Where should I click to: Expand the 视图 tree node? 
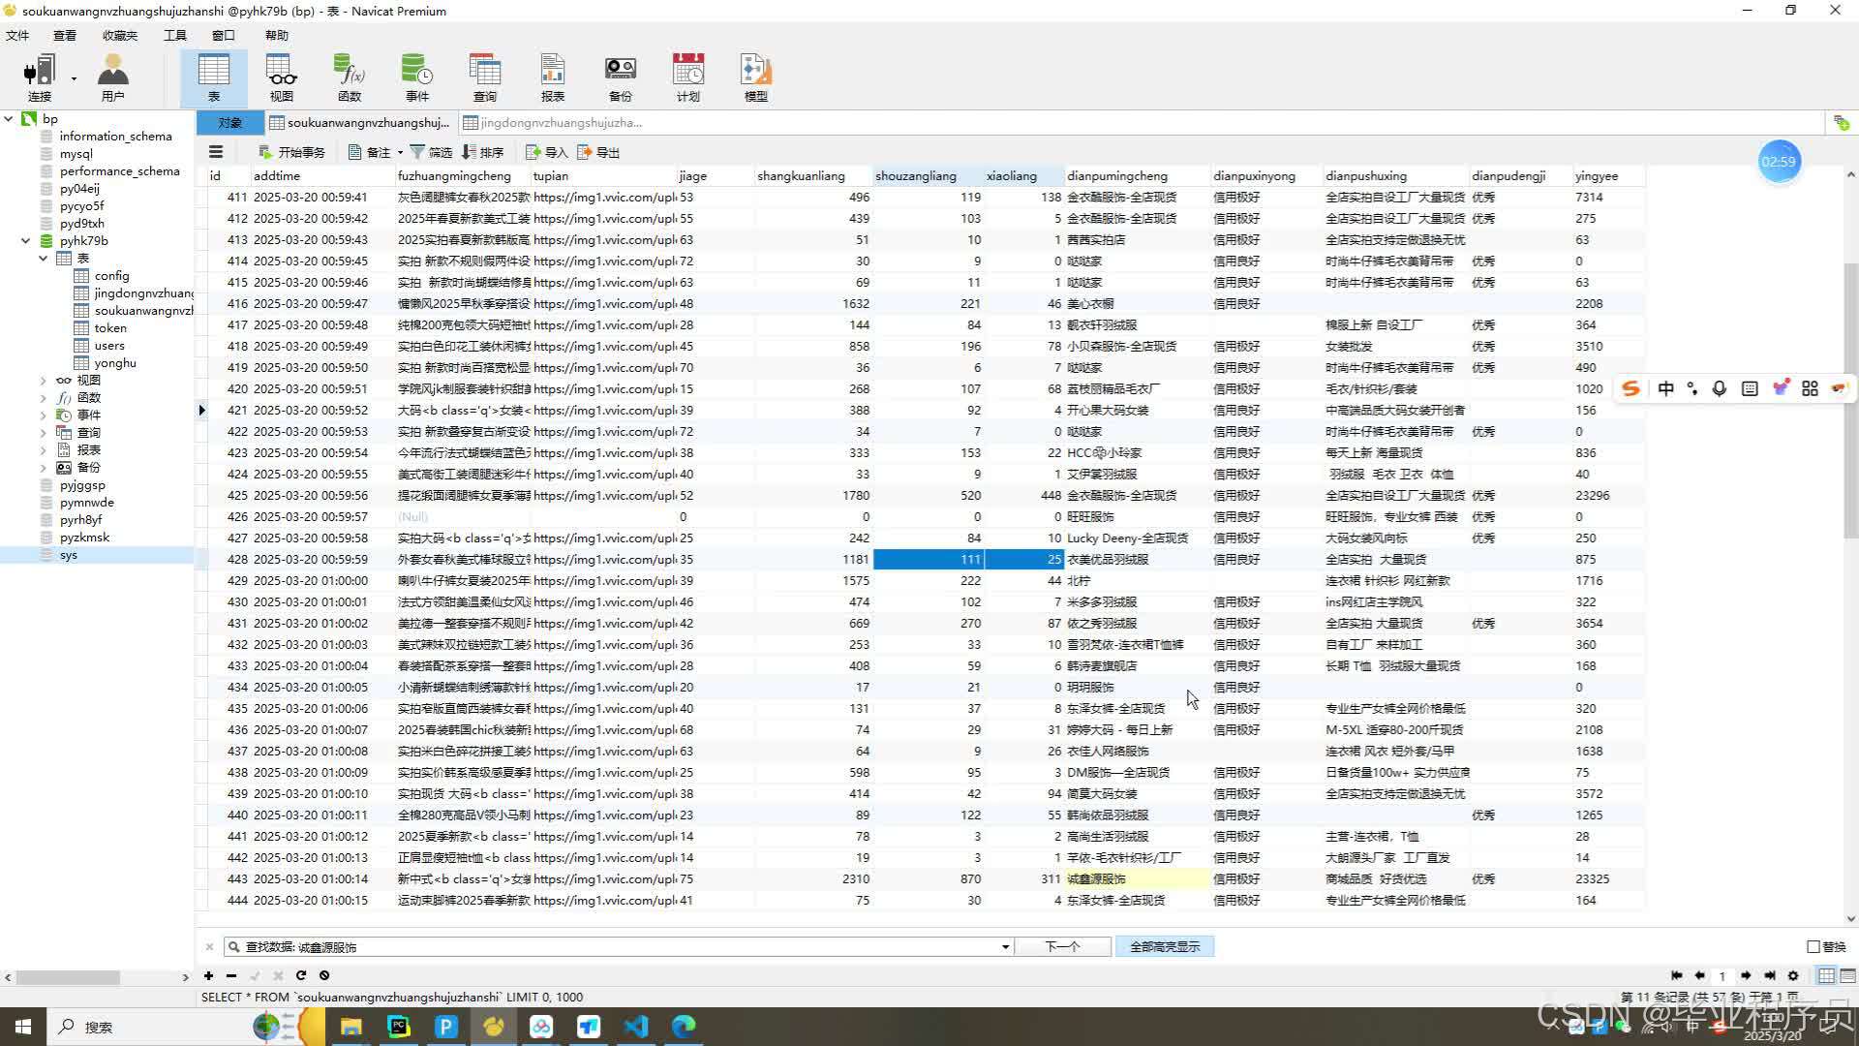(x=43, y=381)
